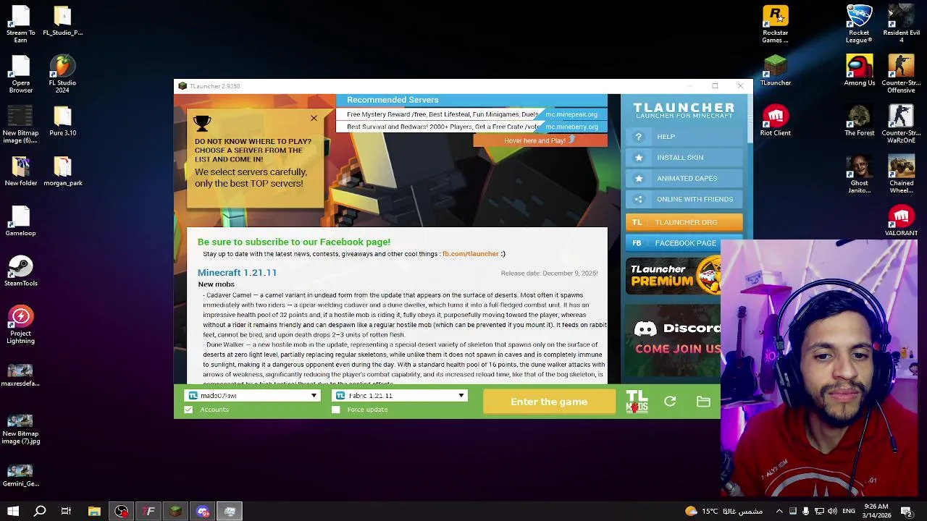Click the share icon beside Online With Friends
This screenshot has width=927, height=521.
638,199
